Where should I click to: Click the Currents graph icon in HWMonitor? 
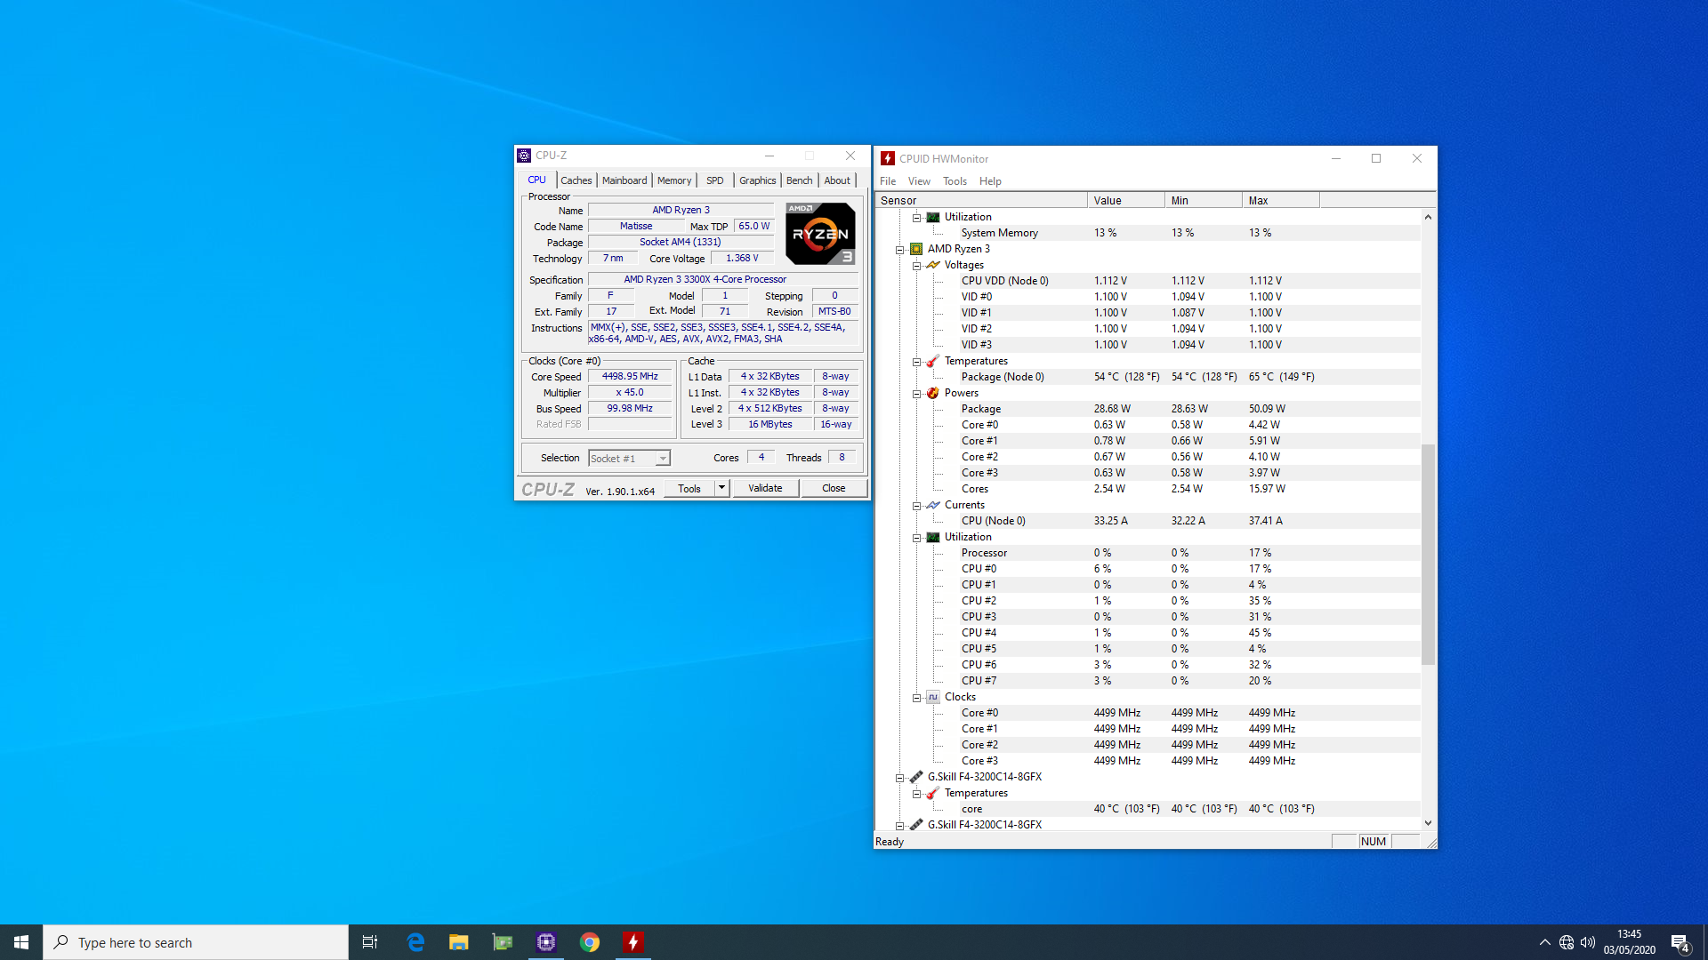pos(933,505)
